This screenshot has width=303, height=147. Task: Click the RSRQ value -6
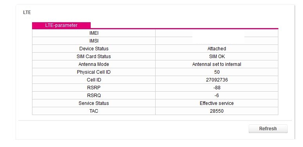click(217, 96)
